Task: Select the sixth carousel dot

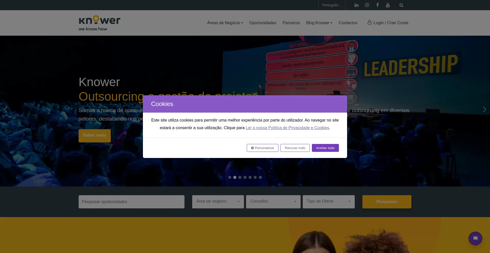Action: [x=255, y=177]
